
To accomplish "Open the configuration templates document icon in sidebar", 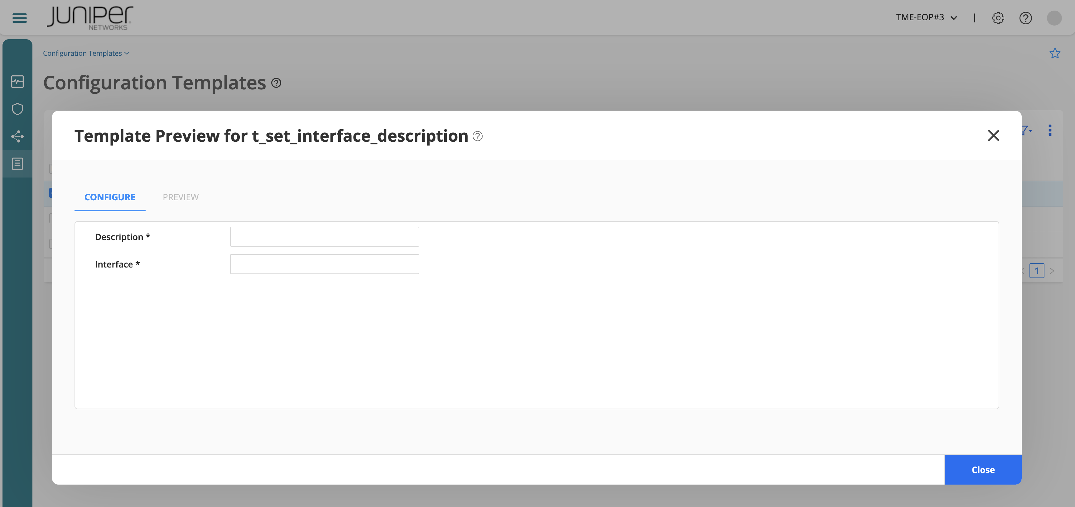I will (17, 163).
